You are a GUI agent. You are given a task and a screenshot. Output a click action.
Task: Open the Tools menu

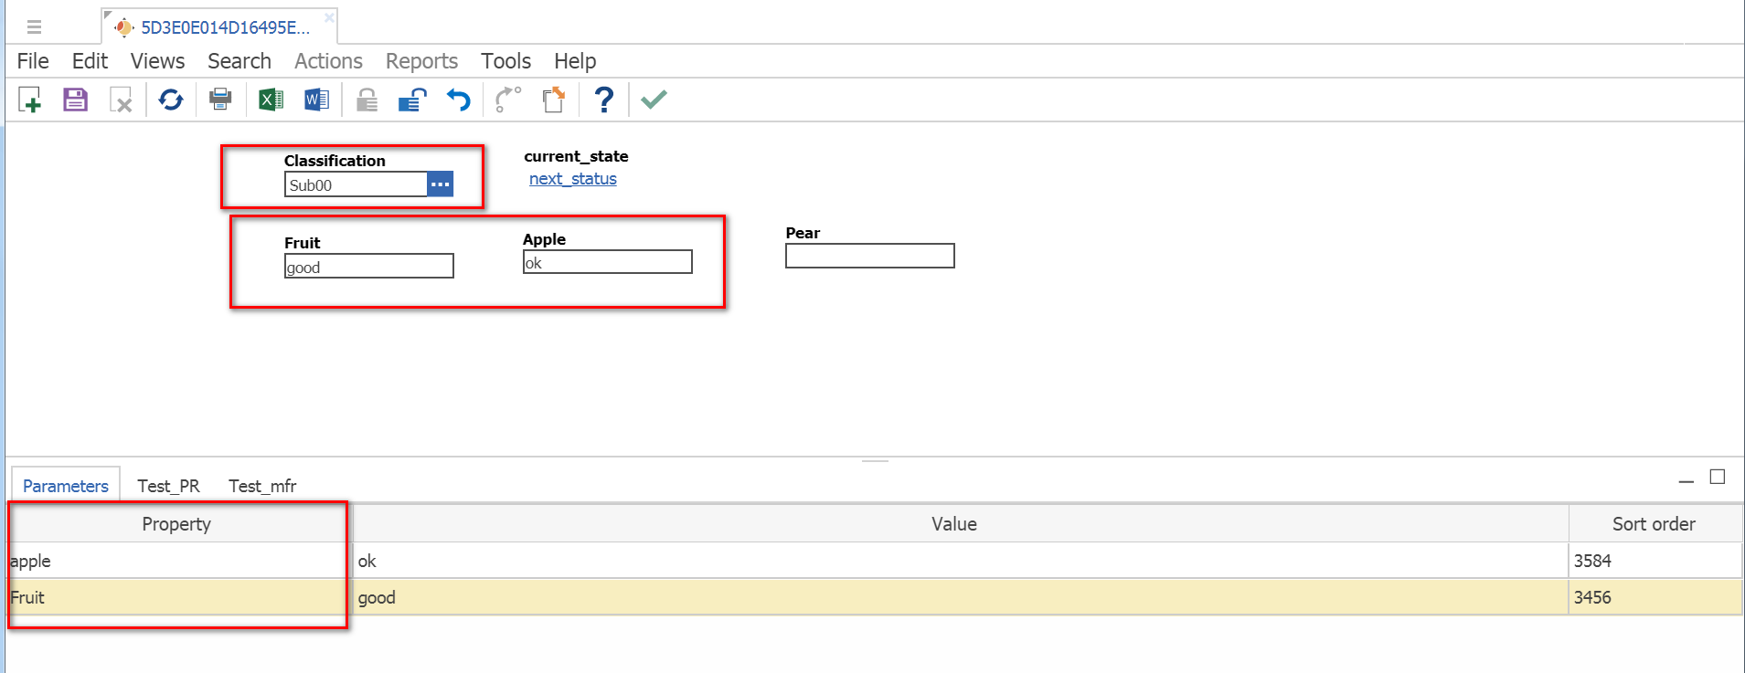pos(505,61)
